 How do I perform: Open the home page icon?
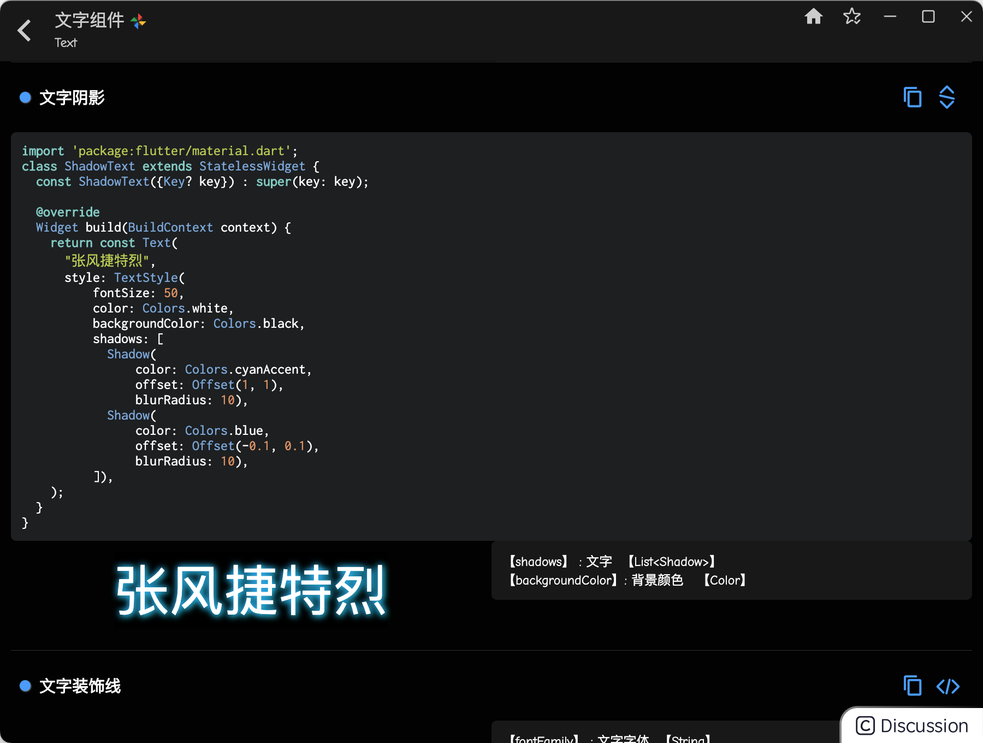click(813, 16)
